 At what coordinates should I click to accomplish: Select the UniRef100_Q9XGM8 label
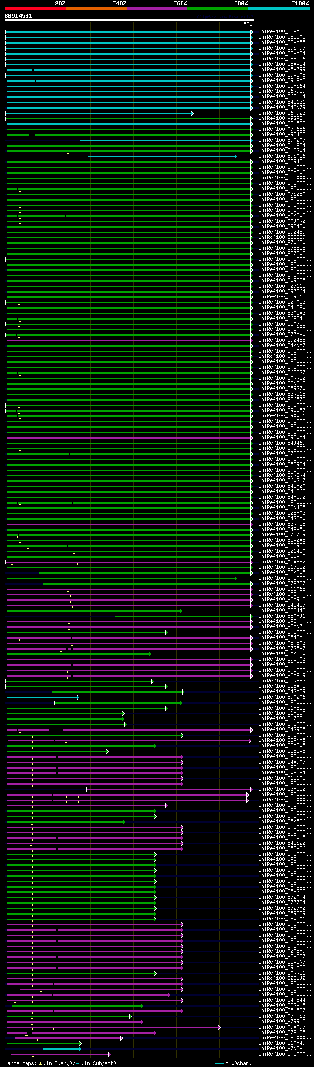282,75
